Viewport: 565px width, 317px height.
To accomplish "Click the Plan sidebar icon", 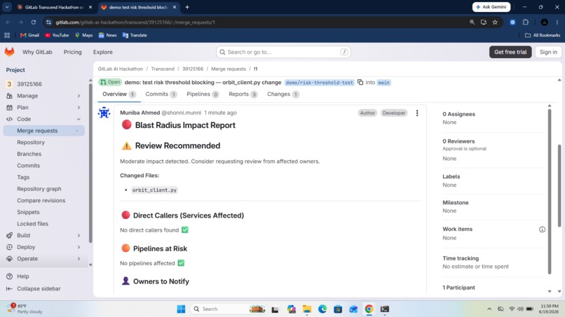I will [9, 107].
